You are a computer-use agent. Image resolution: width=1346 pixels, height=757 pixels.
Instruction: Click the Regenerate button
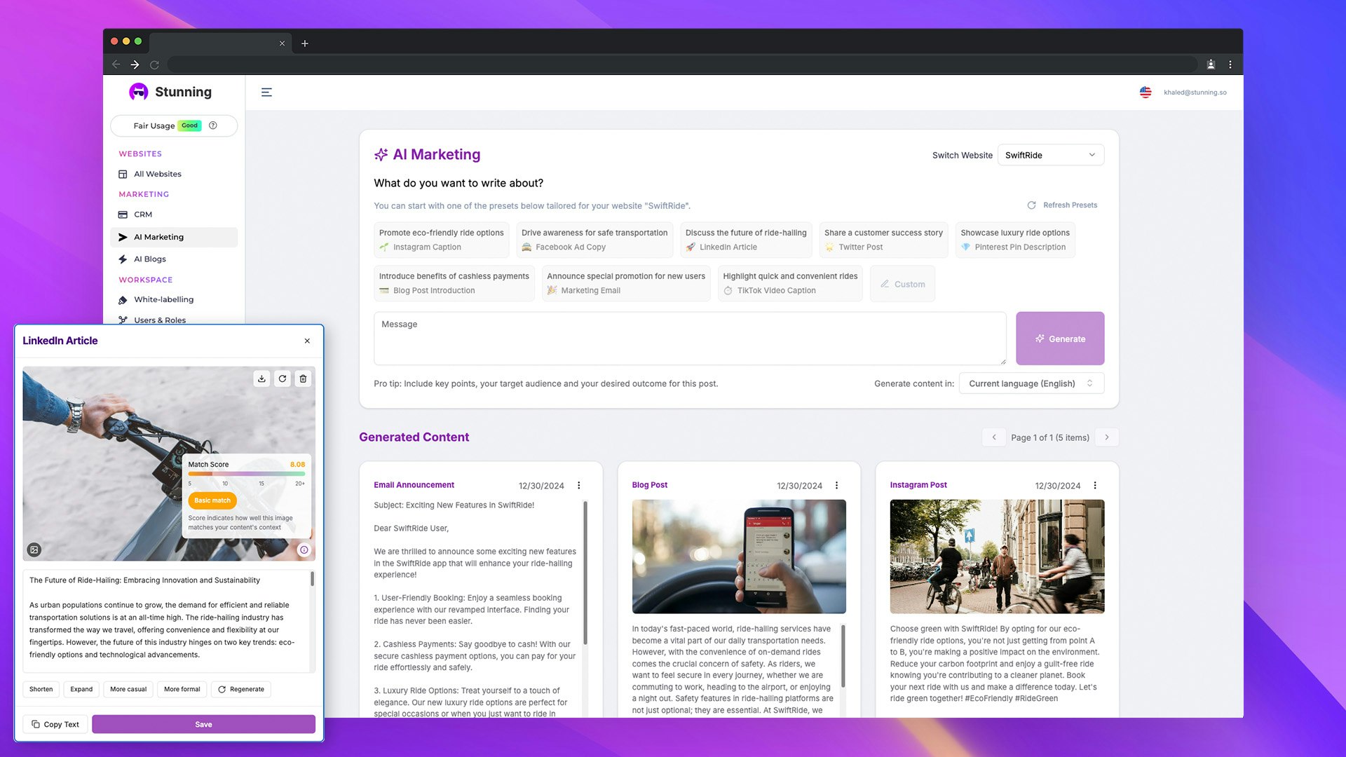(241, 689)
